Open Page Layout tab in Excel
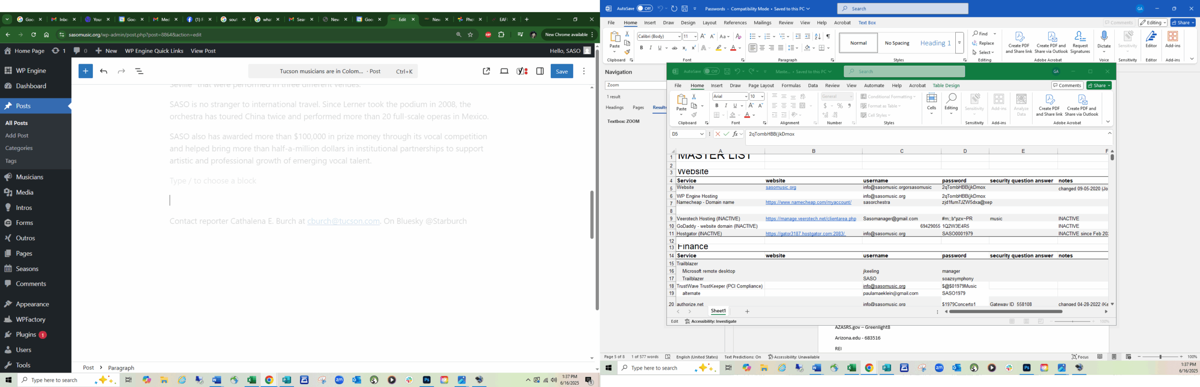1200x387 pixels. (x=761, y=85)
